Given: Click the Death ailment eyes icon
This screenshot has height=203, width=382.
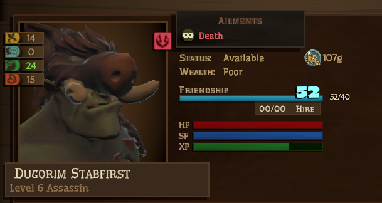Looking at the screenshot, I should point(188,35).
